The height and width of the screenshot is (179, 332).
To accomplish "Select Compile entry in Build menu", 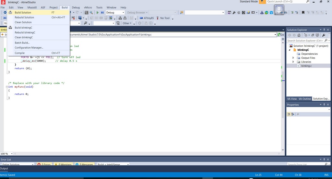I will 38,53.
